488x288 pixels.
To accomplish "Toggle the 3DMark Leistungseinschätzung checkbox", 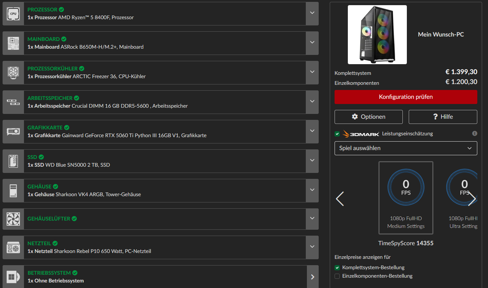I will tap(337, 134).
